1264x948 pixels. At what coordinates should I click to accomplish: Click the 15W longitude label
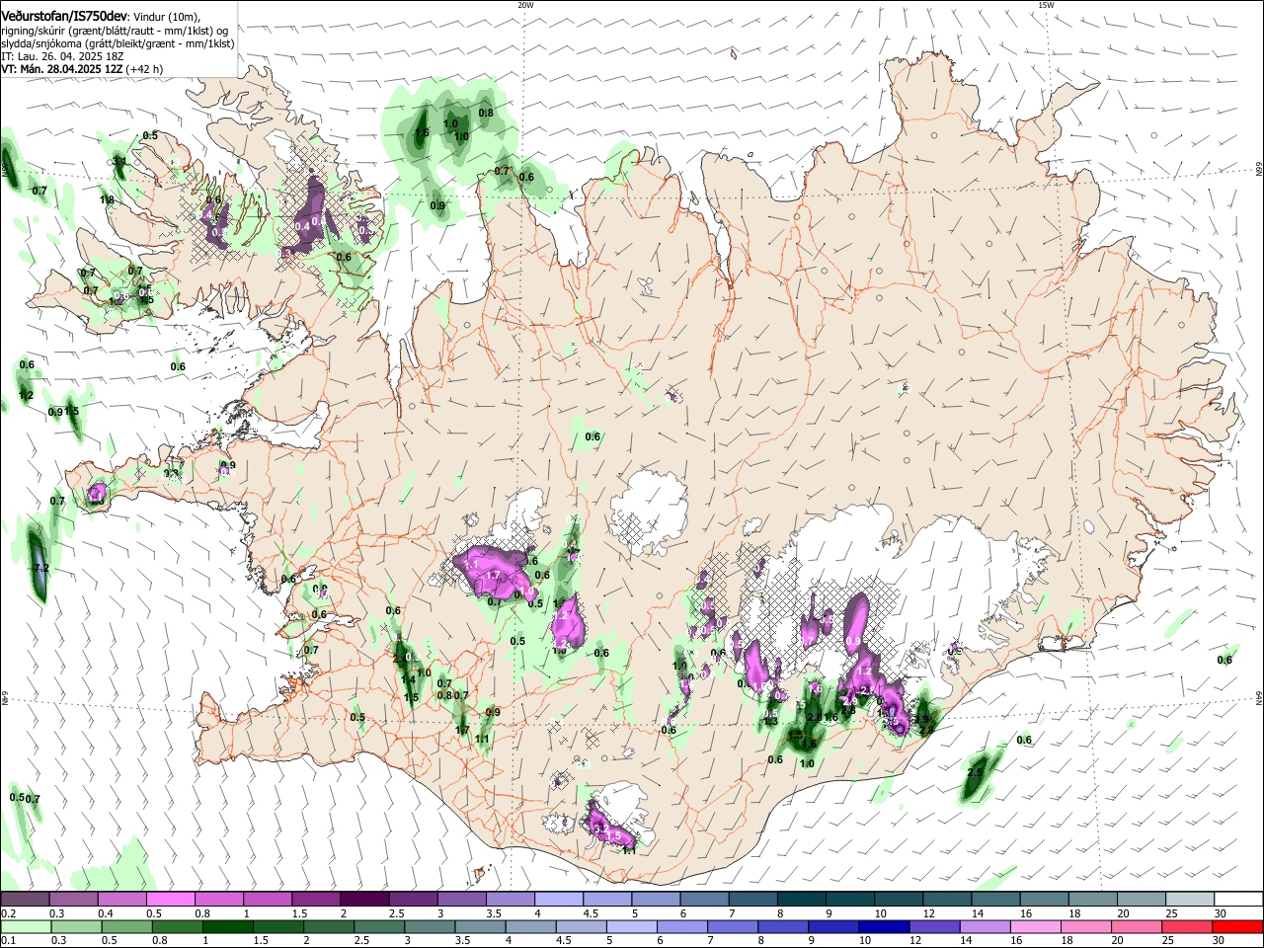[1046, 5]
